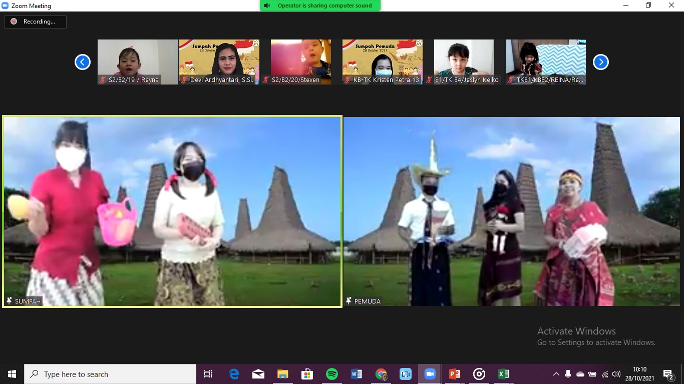This screenshot has height=384, width=684.
Task: Open Spotify from the taskbar
Action: pyautogui.click(x=331, y=374)
